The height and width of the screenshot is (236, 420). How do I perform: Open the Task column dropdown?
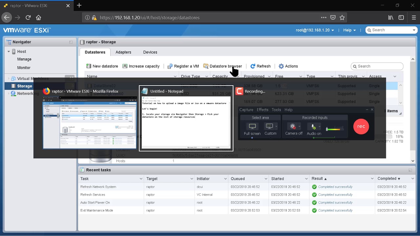click(x=141, y=179)
